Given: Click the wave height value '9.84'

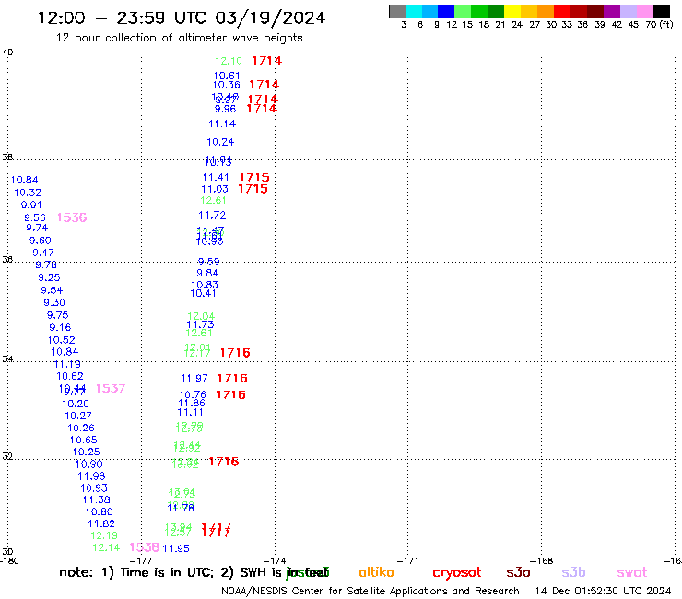Looking at the screenshot, I should point(207,273).
